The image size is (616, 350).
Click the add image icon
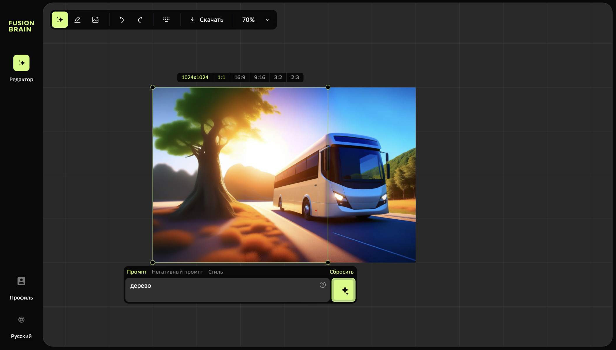point(95,20)
